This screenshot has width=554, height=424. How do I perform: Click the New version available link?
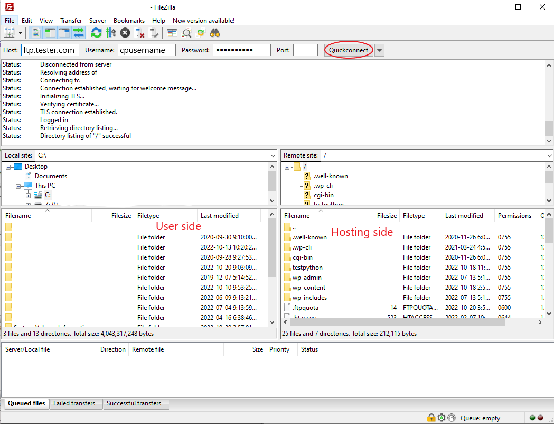coord(203,20)
